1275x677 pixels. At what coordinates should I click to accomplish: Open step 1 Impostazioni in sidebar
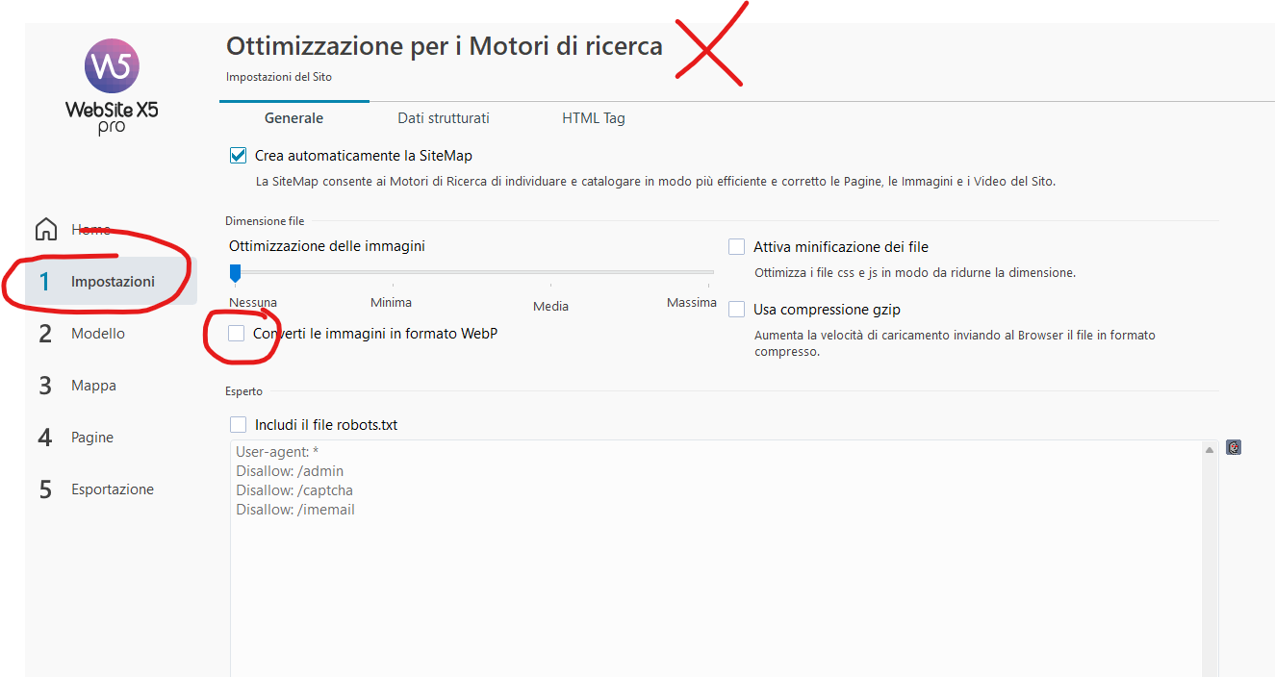pyautogui.click(x=112, y=282)
